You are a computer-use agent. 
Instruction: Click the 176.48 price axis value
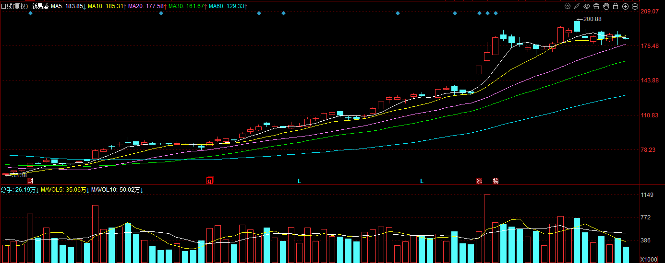(649, 46)
